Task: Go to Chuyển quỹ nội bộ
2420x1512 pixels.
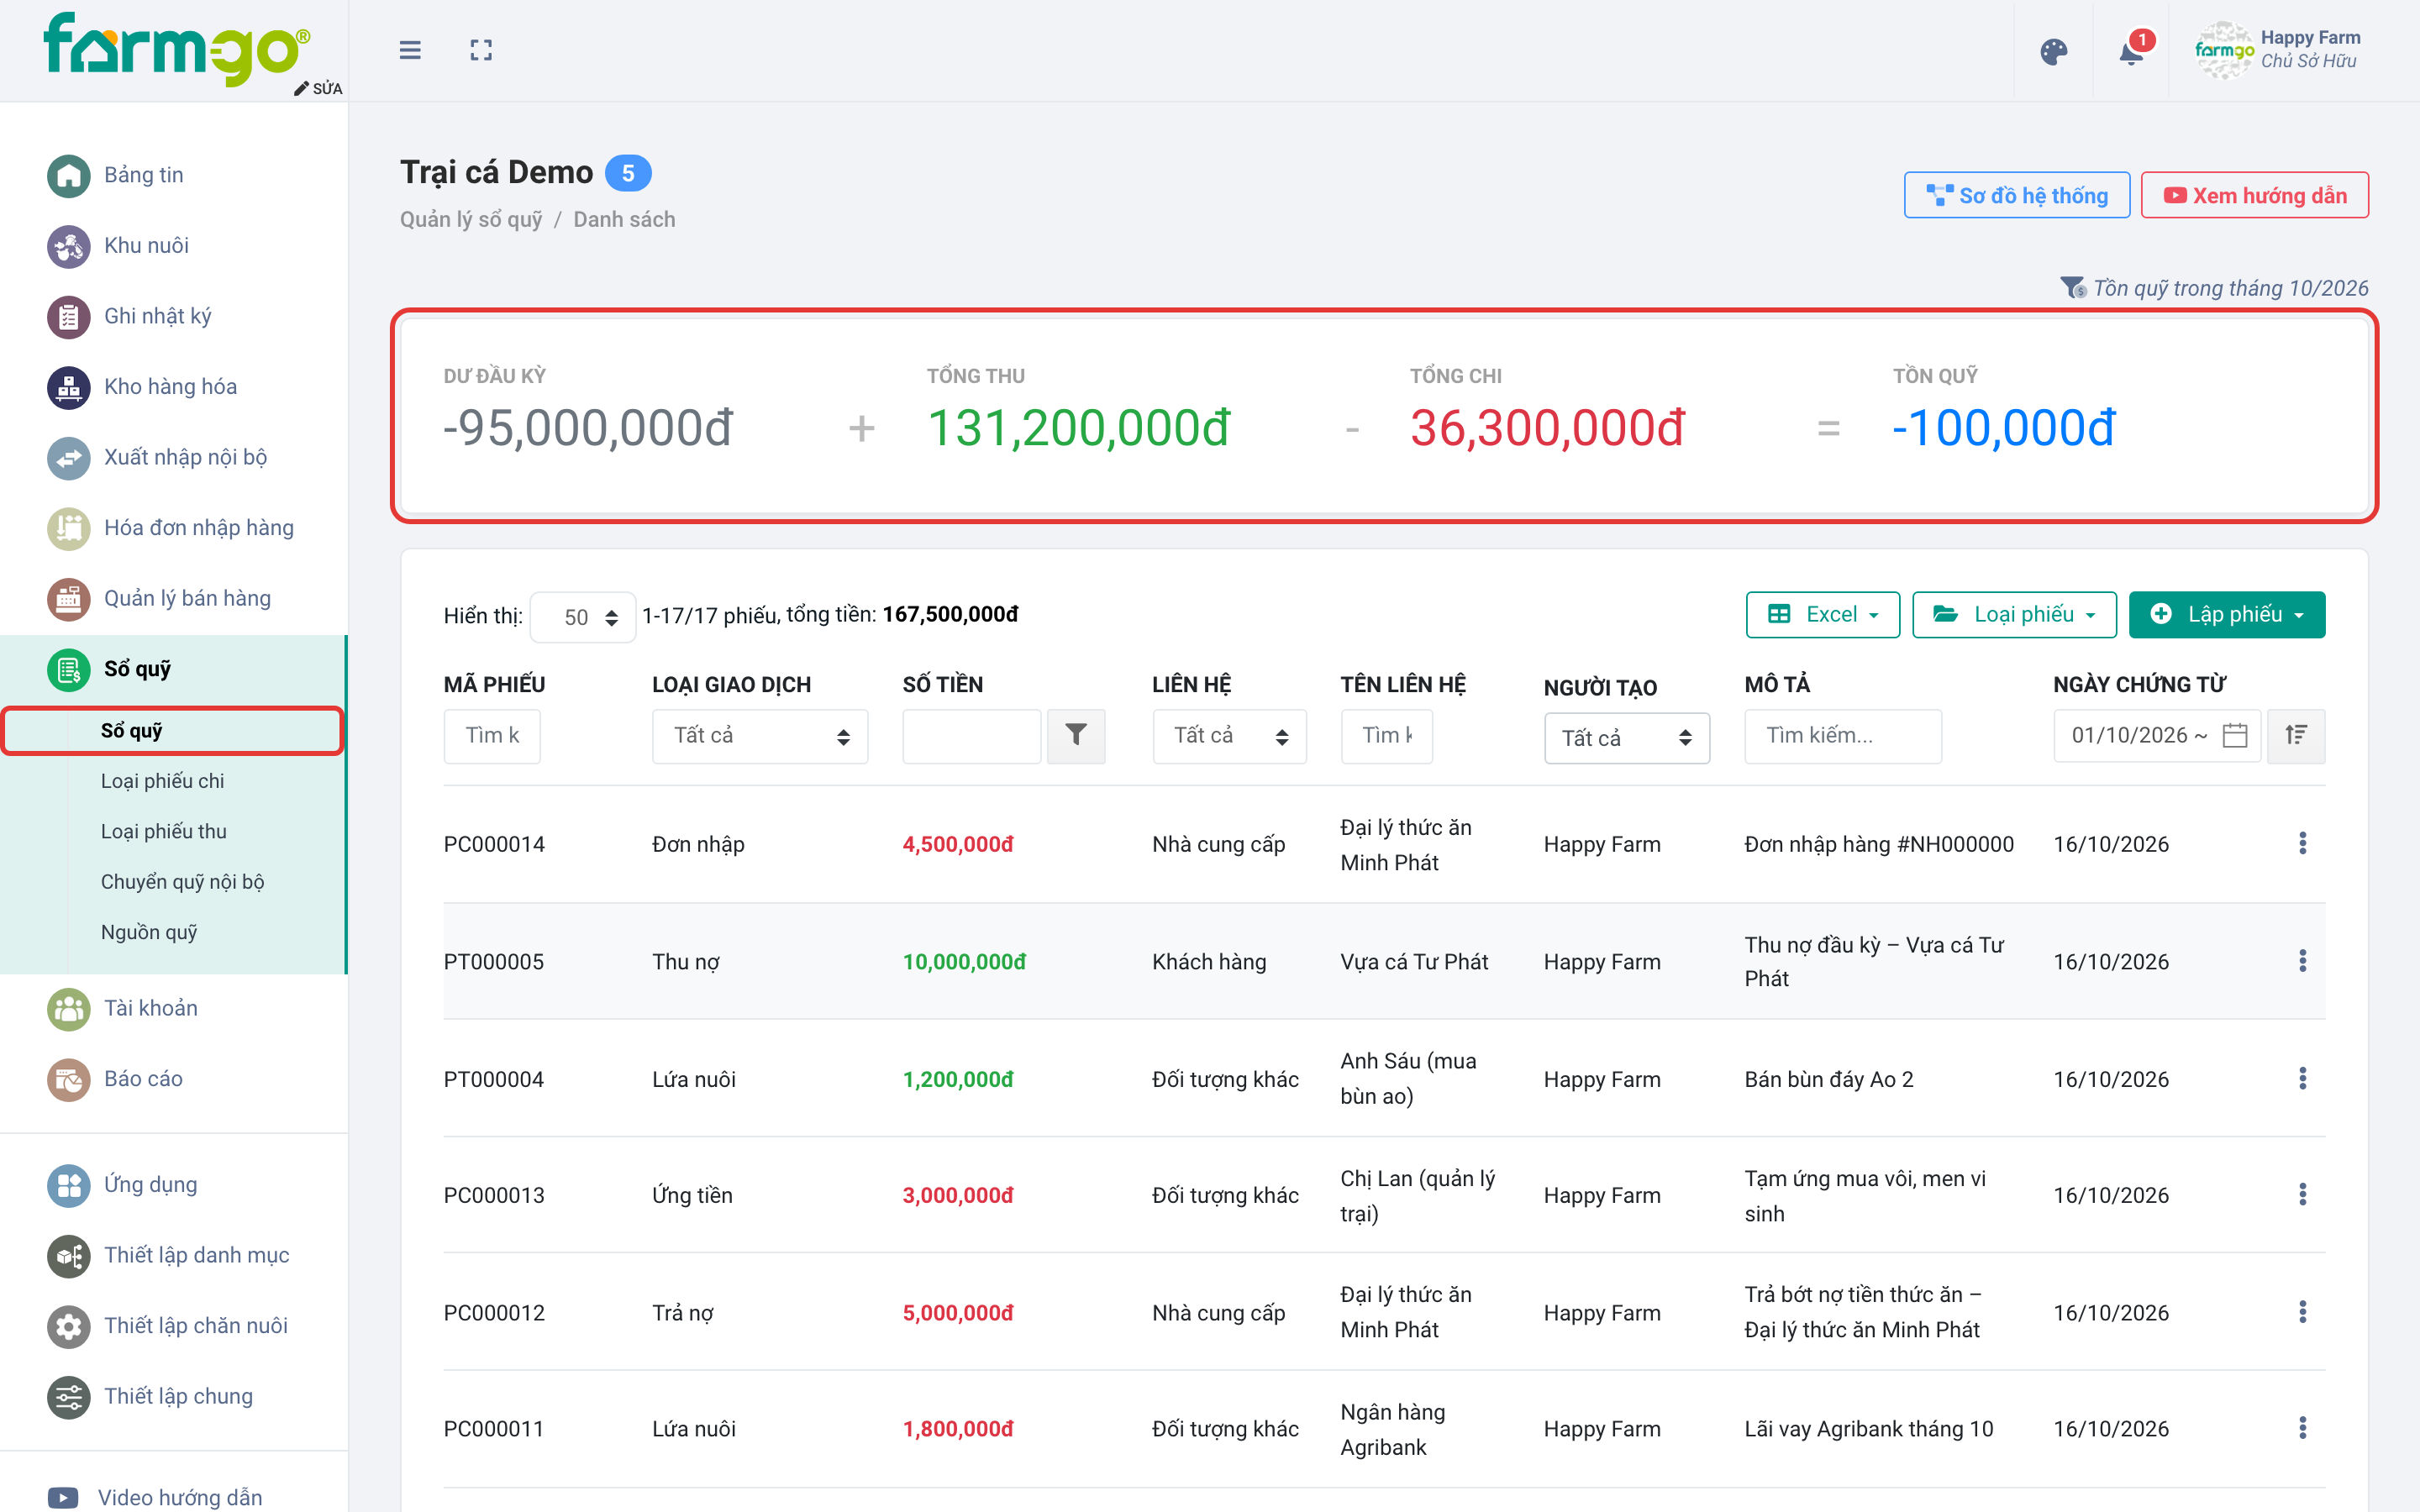Action: pos(182,881)
